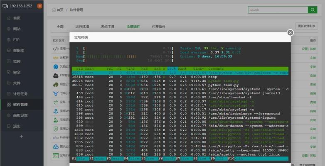Click the Mem usage meter bar
Image resolution: width=325 pixels, height=166 pixels.
coord(125,56)
